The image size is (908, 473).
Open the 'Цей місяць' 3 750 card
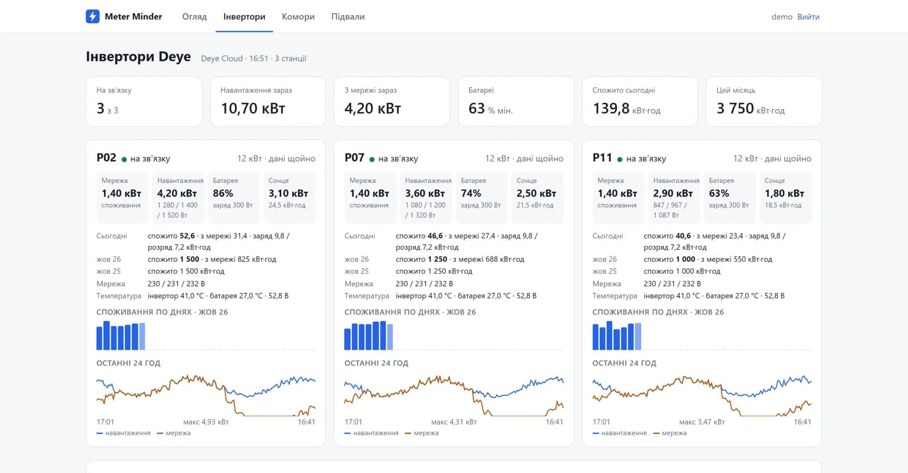764,102
